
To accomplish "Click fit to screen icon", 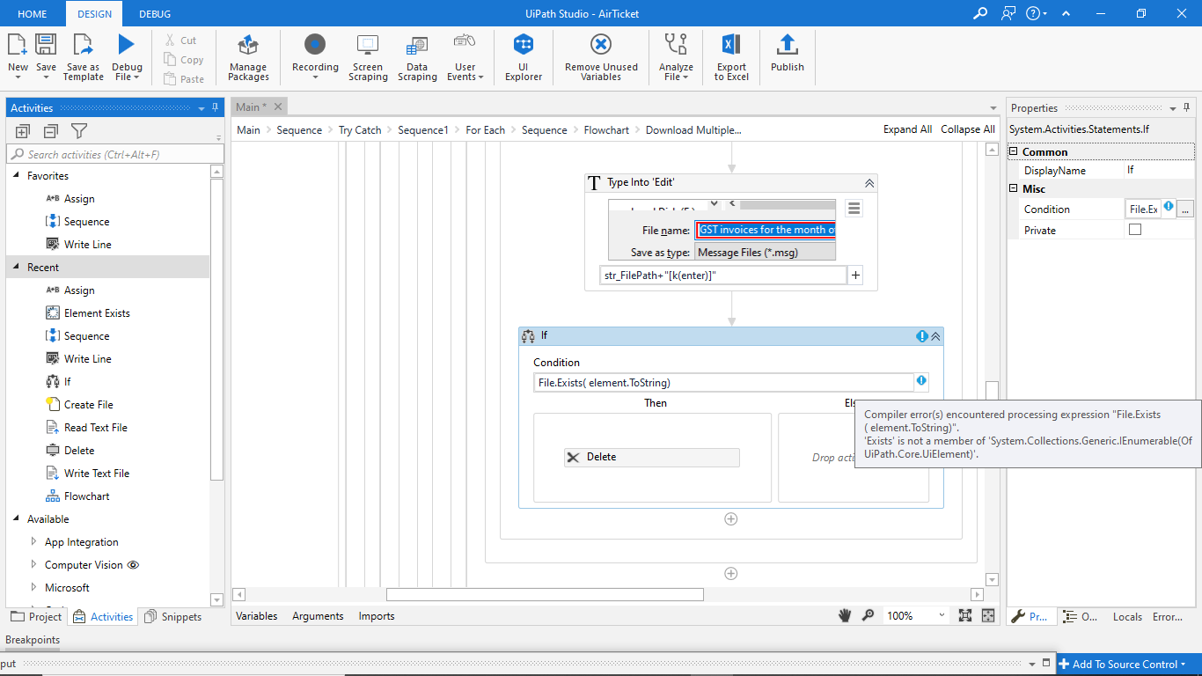I will 965,615.
